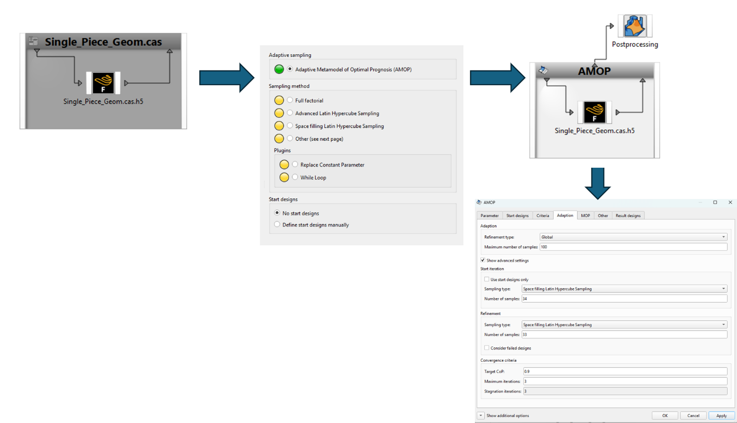Select Adaptive Metamodel of Optimal Prognosis radio
The width and height of the screenshot is (737, 423).
tap(290, 69)
